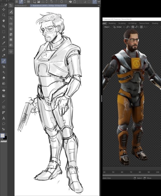Open Blender's Object menu
Viewport: 161px width, 196px height.
[x=107, y=27]
